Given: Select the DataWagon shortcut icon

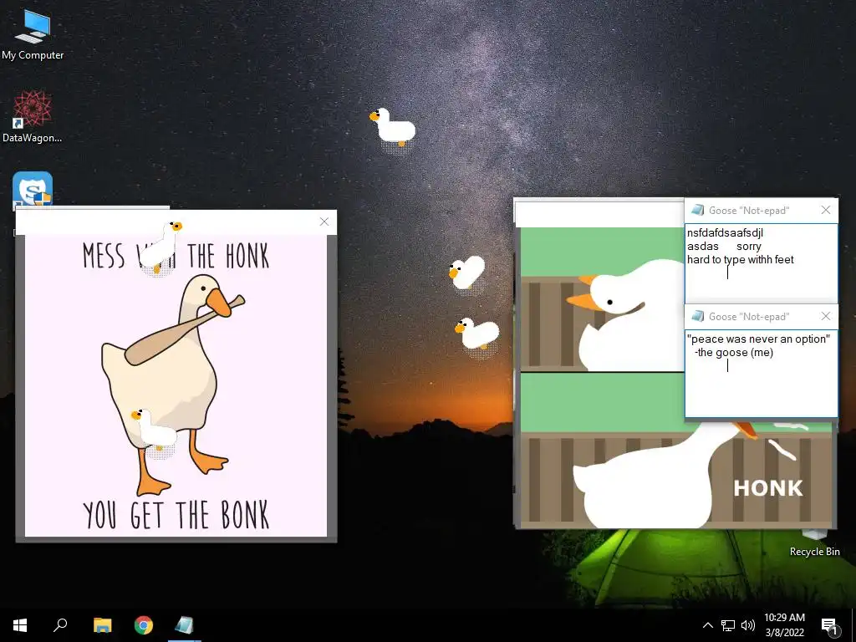Looking at the screenshot, I should click(x=33, y=116).
